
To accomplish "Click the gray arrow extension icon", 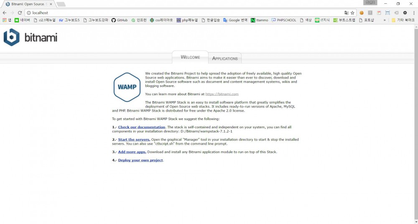I will click(x=396, y=13).
